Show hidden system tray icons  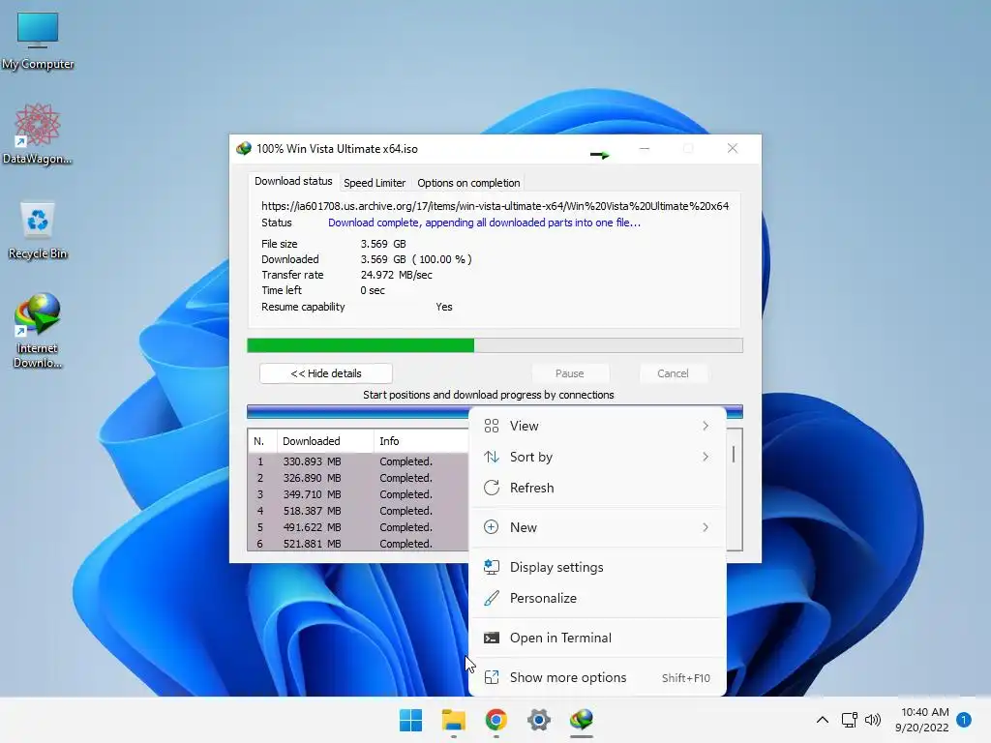click(823, 720)
